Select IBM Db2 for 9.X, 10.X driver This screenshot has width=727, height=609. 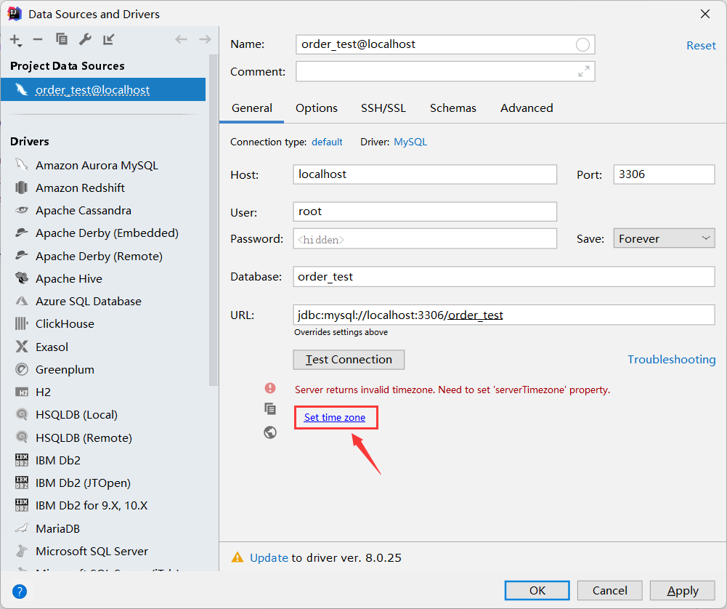tap(92, 506)
